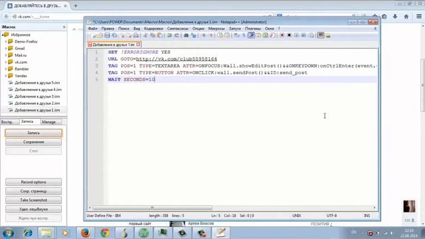Click the Firefox Home icon
425x239 pixels.
click(406, 17)
